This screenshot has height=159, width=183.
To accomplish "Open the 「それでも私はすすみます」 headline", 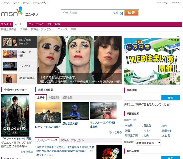I will [x=58, y=77].
